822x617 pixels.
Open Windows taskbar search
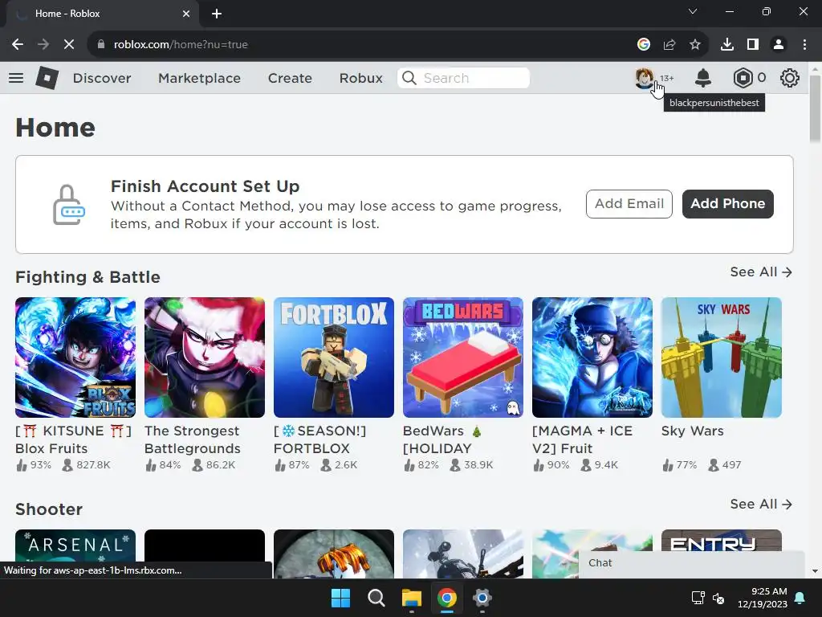pyautogui.click(x=376, y=598)
